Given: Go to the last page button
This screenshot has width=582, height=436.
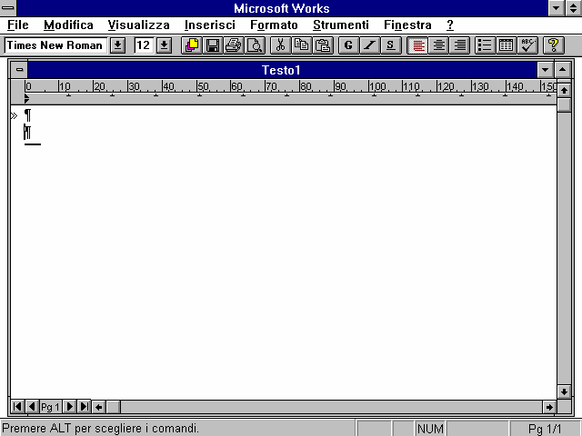Looking at the screenshot, I should coord(85,407).
